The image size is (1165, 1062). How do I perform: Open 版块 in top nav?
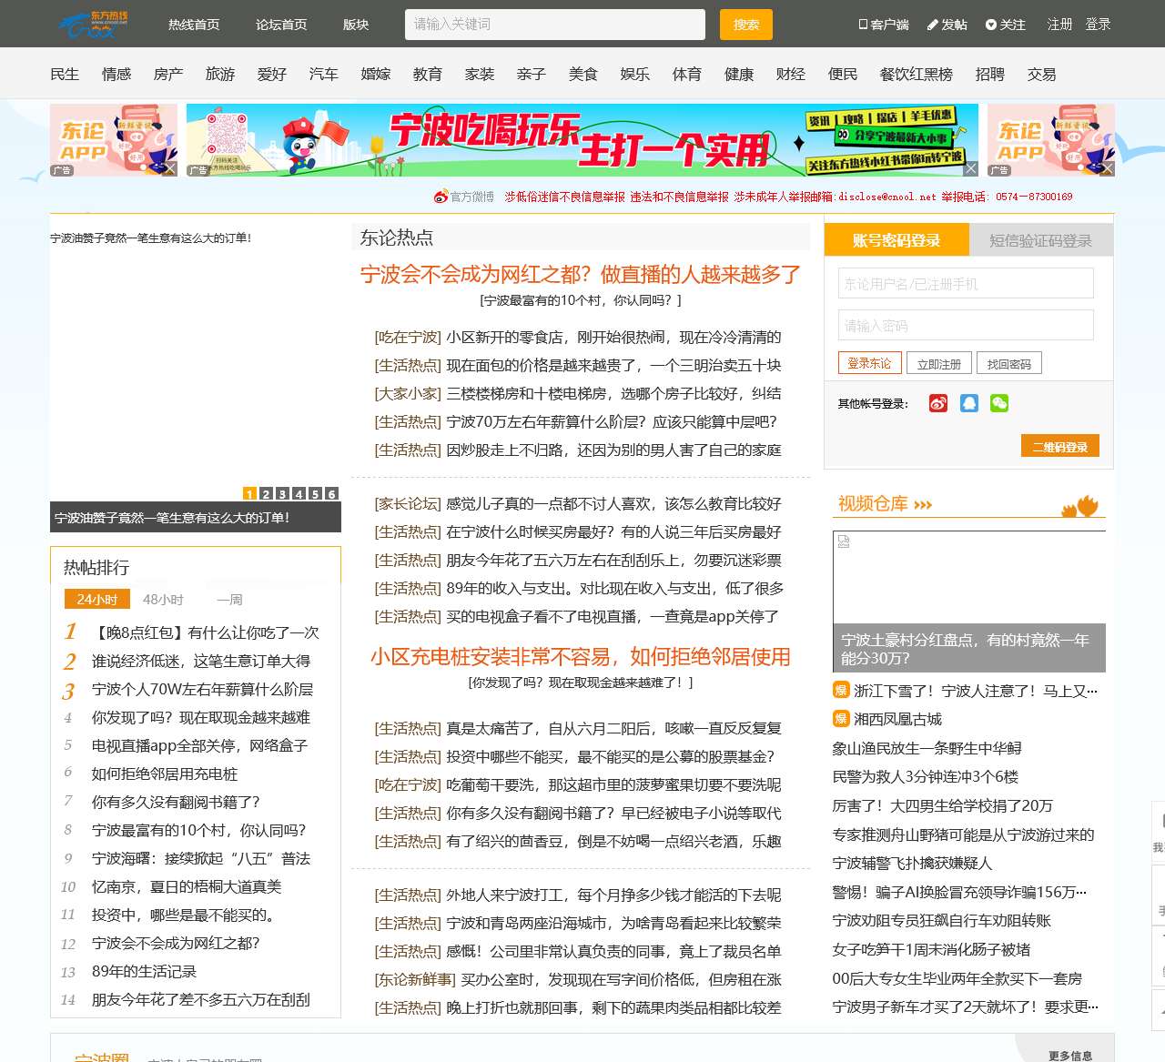tap(356, 25)
